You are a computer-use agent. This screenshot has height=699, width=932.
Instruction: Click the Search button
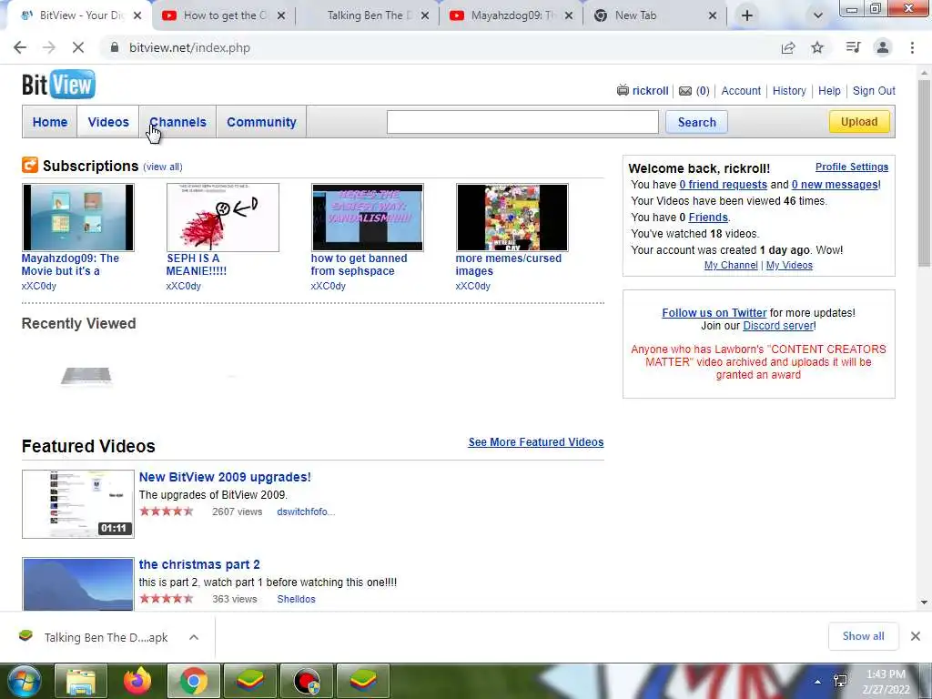tap(696, 122)
